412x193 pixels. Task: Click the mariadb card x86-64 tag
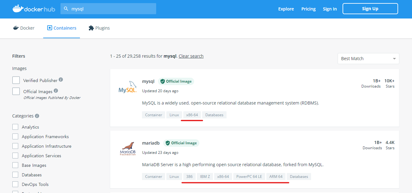point(223,177)
